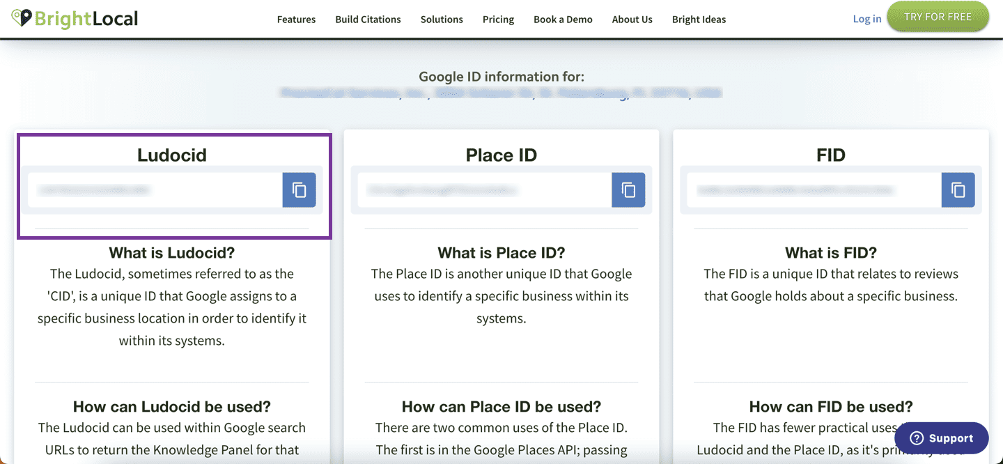This screenshot has height=464, width=1003.
Task: Click the FID value field
Action: click(814, 190)
